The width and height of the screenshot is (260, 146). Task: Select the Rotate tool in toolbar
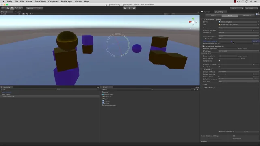(x=12, y=8)
